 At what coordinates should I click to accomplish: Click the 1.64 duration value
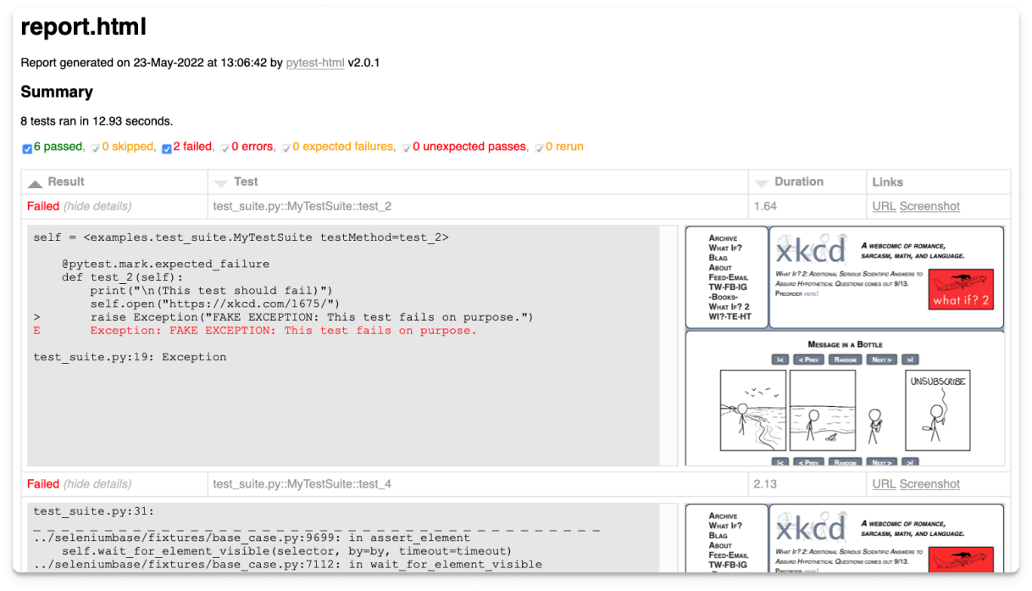(x=765, y=206)
